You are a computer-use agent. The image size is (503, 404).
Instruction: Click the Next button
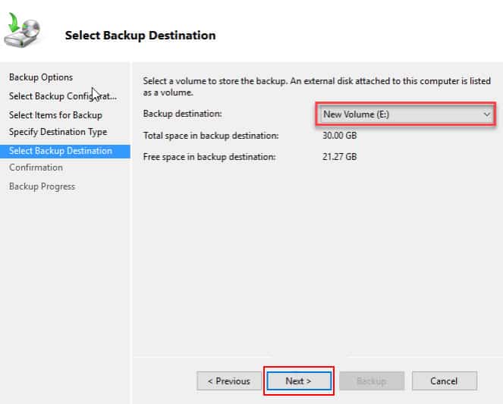[x=299, y=381]
